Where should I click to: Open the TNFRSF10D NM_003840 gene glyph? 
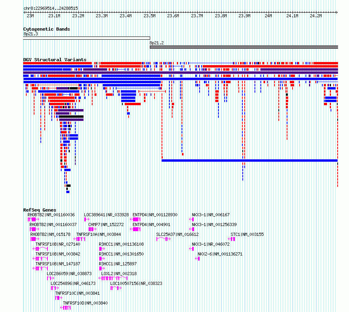point(65,308)
